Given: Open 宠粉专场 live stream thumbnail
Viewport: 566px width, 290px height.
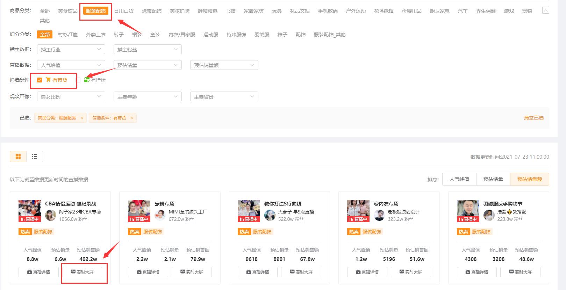Looking at the screenshot, I should pyautogui.click(x=139, y=211).
